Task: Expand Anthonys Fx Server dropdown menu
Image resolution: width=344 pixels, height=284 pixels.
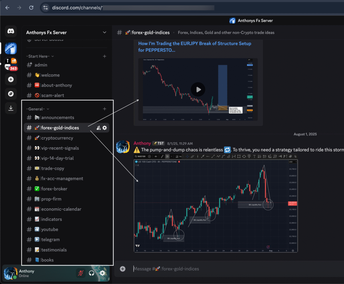Action: (104, 33)
